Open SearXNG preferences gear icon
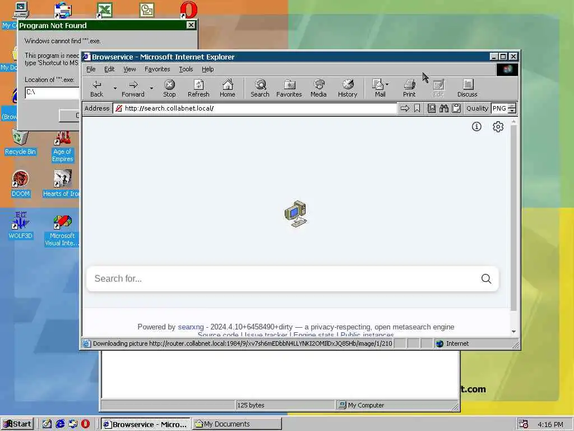The width and height of the screenshot is (574, 431). [498, 126]
